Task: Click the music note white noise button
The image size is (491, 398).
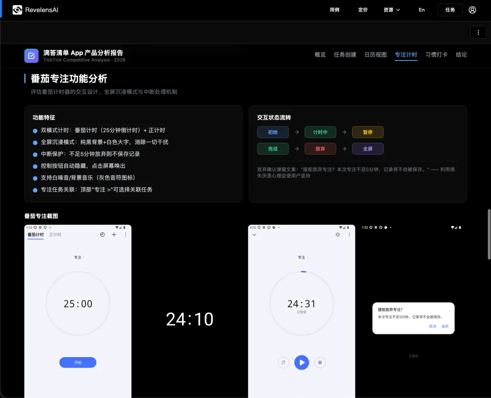Action: click(283, 363)
